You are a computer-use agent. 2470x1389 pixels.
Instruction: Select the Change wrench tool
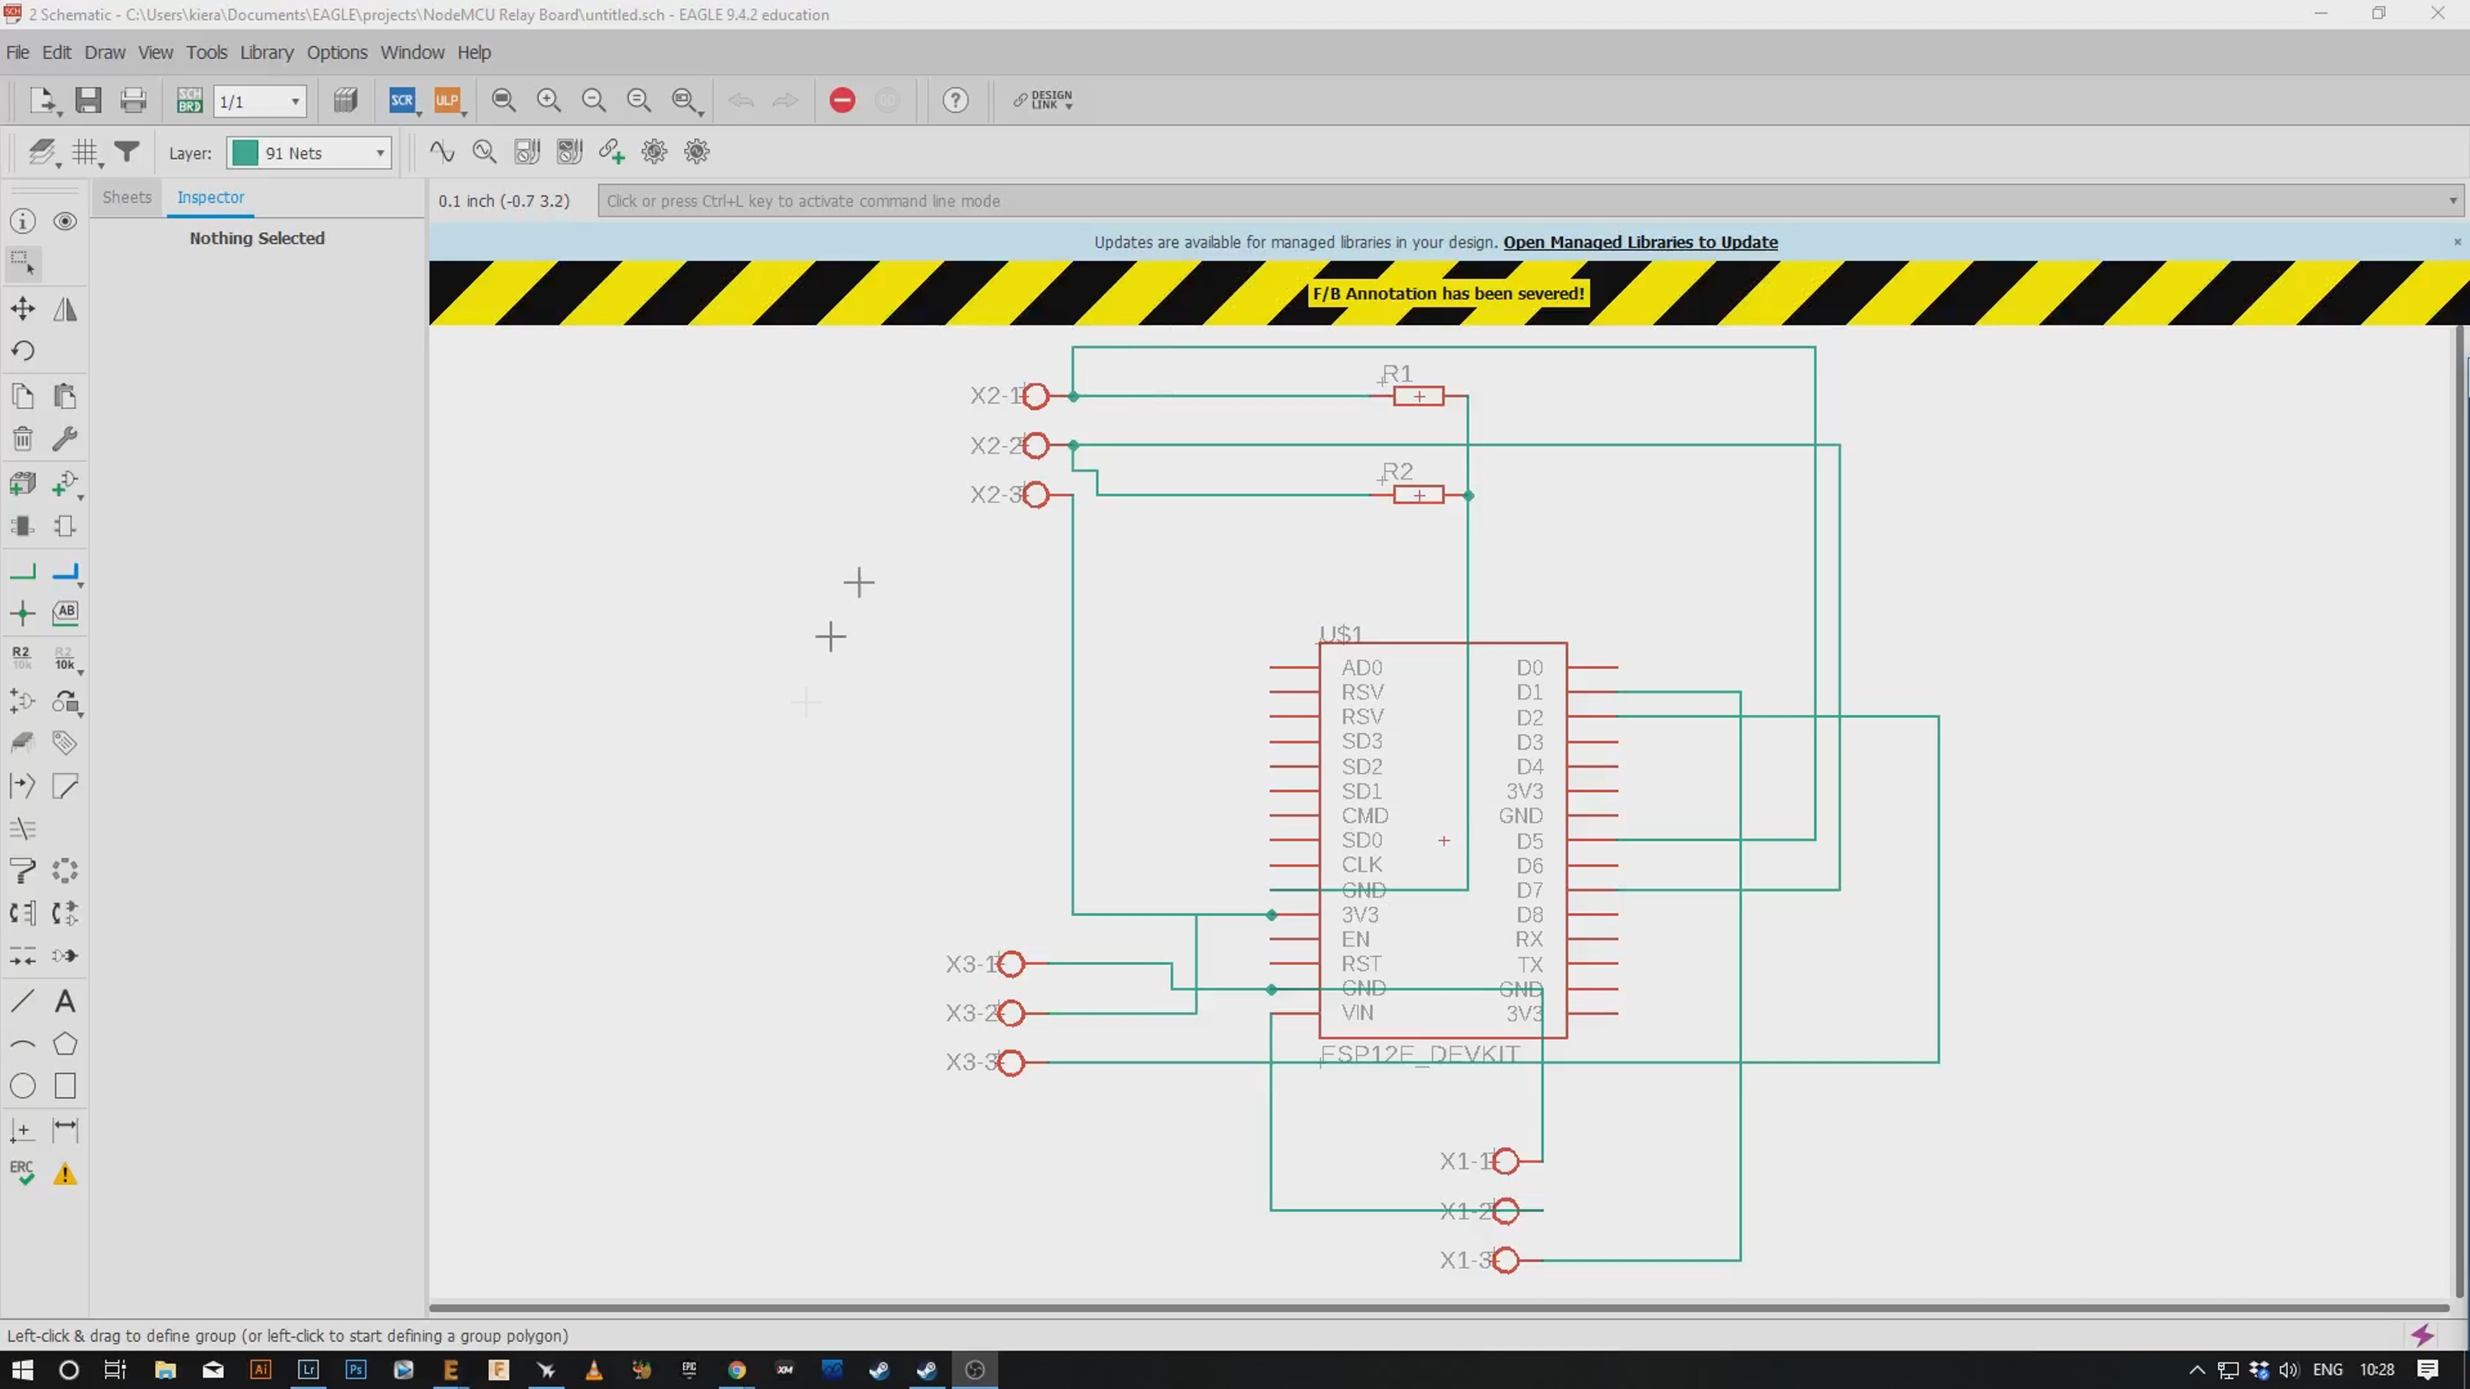click(x=64, y=439)
